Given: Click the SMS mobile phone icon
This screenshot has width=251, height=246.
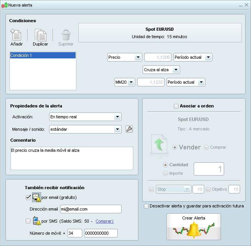Looking at the screenshot, I should point(37,221).
